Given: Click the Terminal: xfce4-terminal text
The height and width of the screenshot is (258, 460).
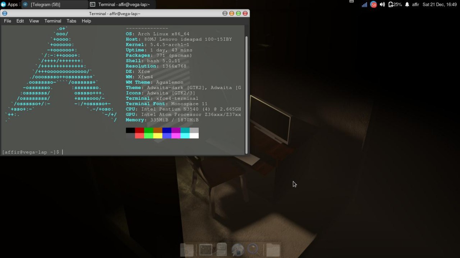Looking at the screenshot, I should pyautogui.click(x=162, y=98).
